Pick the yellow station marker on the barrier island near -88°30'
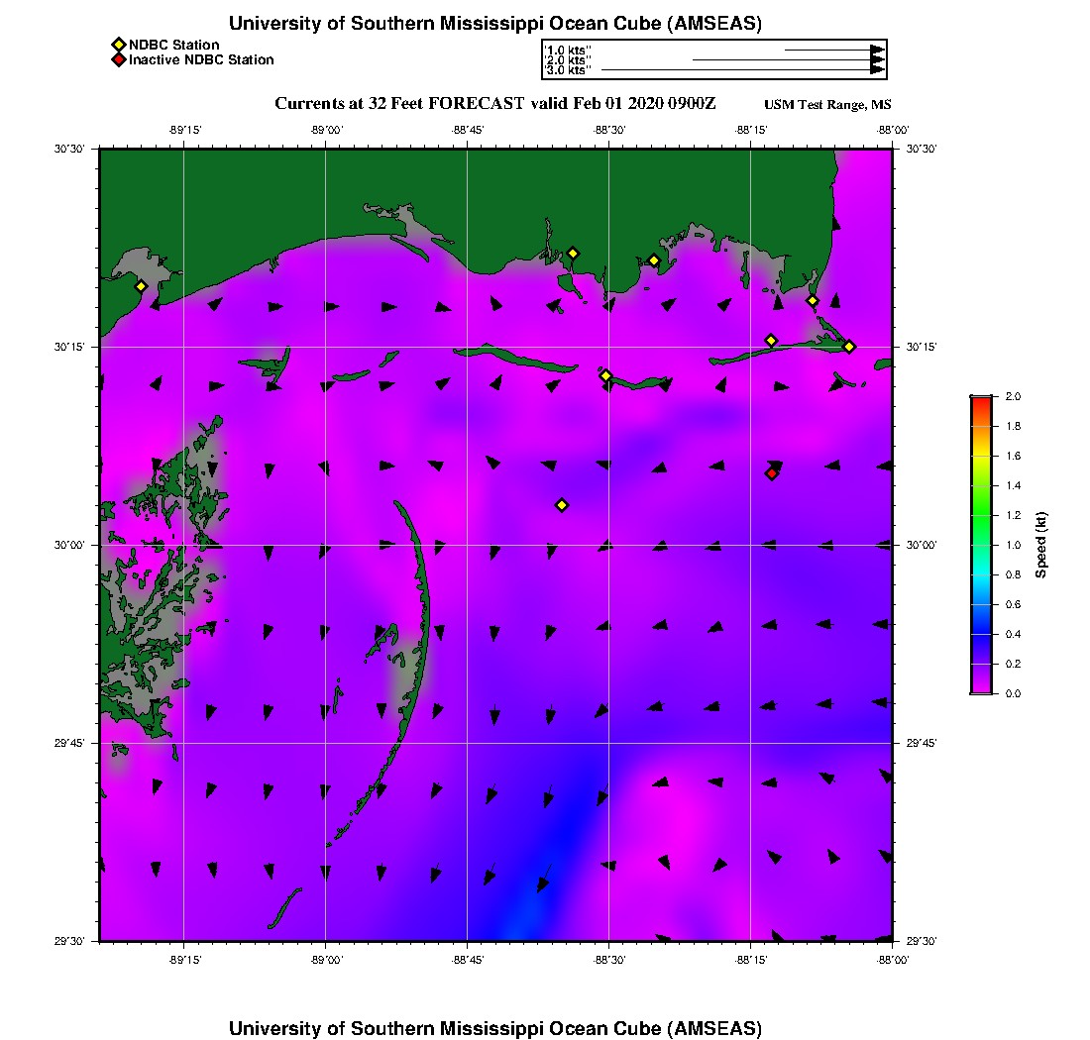 606,375
